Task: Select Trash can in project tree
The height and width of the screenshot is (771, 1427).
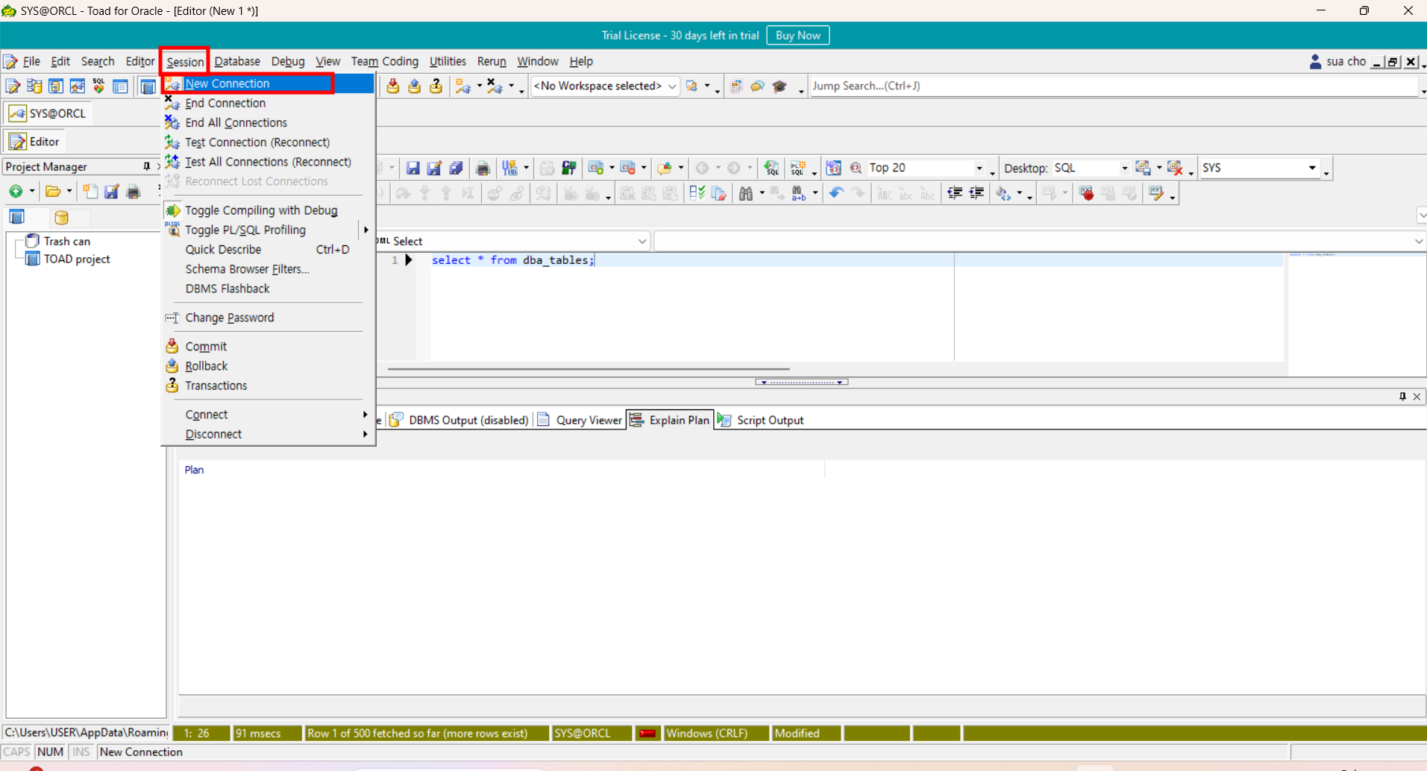Action: (66, 241)
